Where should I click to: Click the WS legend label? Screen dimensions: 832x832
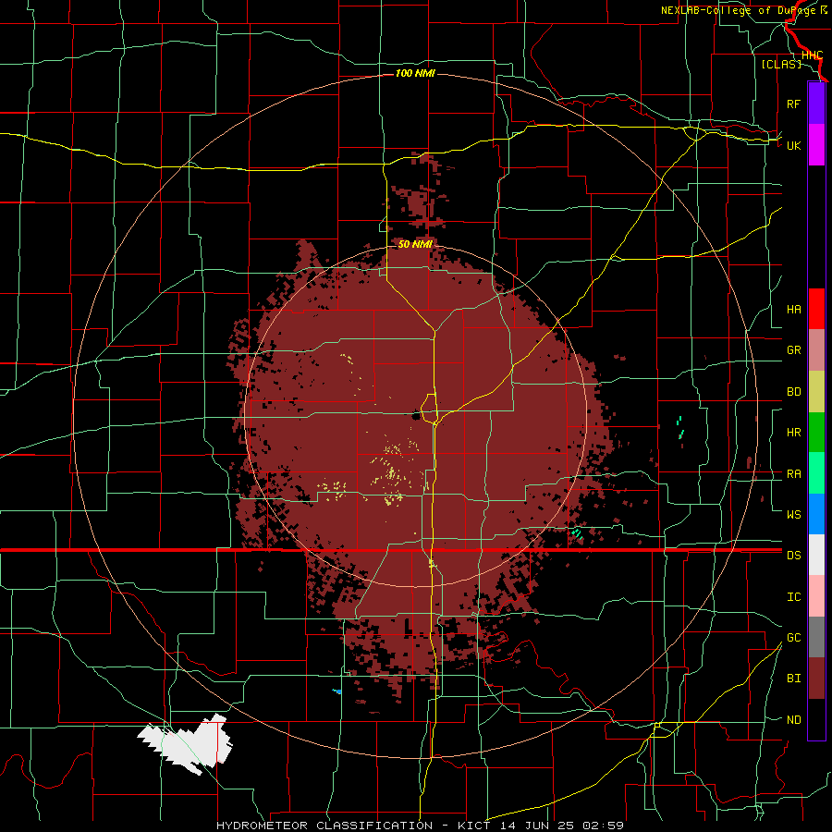[793, 514]
